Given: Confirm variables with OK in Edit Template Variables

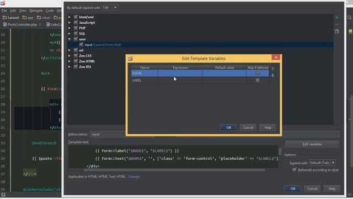Looking at the screenshot, I should click(228, 128).
